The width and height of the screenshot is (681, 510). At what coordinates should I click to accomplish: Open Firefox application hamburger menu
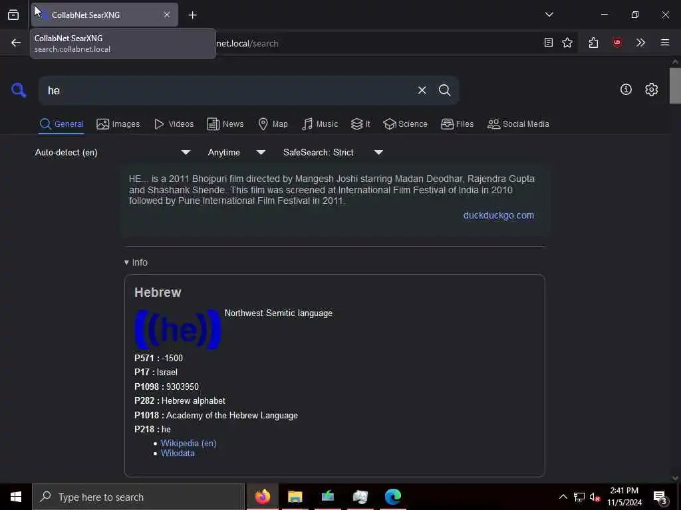click(665, 42)
